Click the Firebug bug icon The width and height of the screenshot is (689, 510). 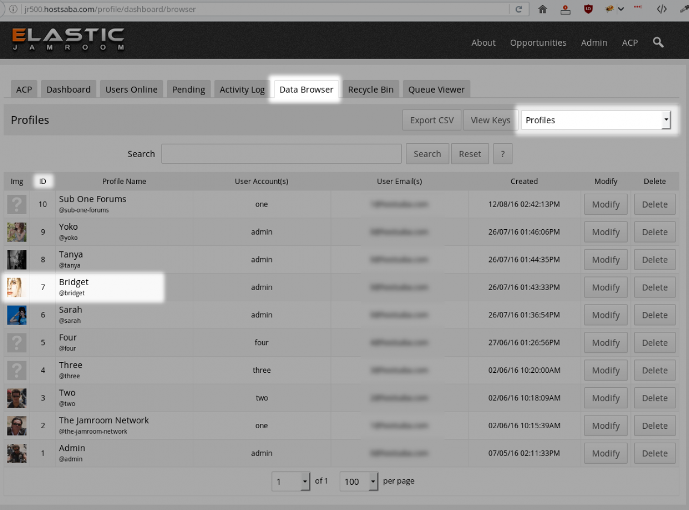[609, 9]
